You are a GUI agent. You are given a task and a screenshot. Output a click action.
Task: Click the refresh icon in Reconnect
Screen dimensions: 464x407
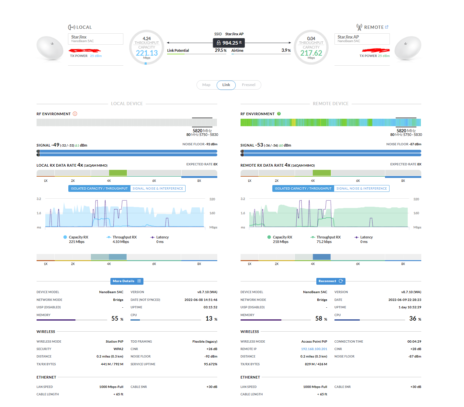point(341,281)
